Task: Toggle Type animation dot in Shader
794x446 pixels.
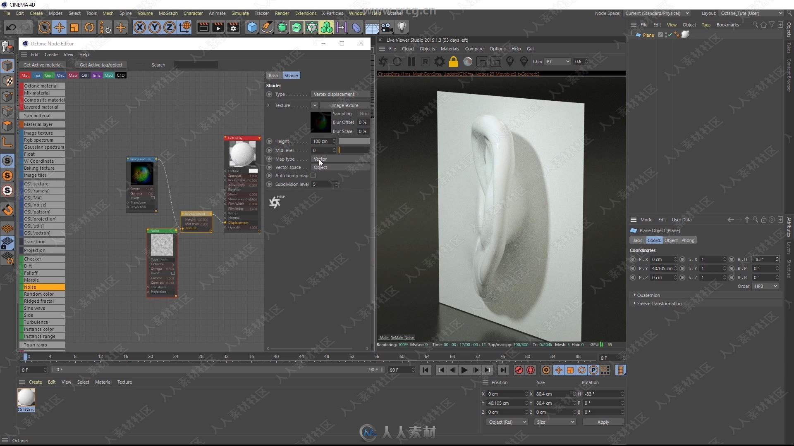Action: 270,94
